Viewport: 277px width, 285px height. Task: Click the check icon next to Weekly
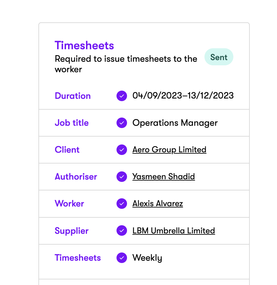tap(122, 258)
